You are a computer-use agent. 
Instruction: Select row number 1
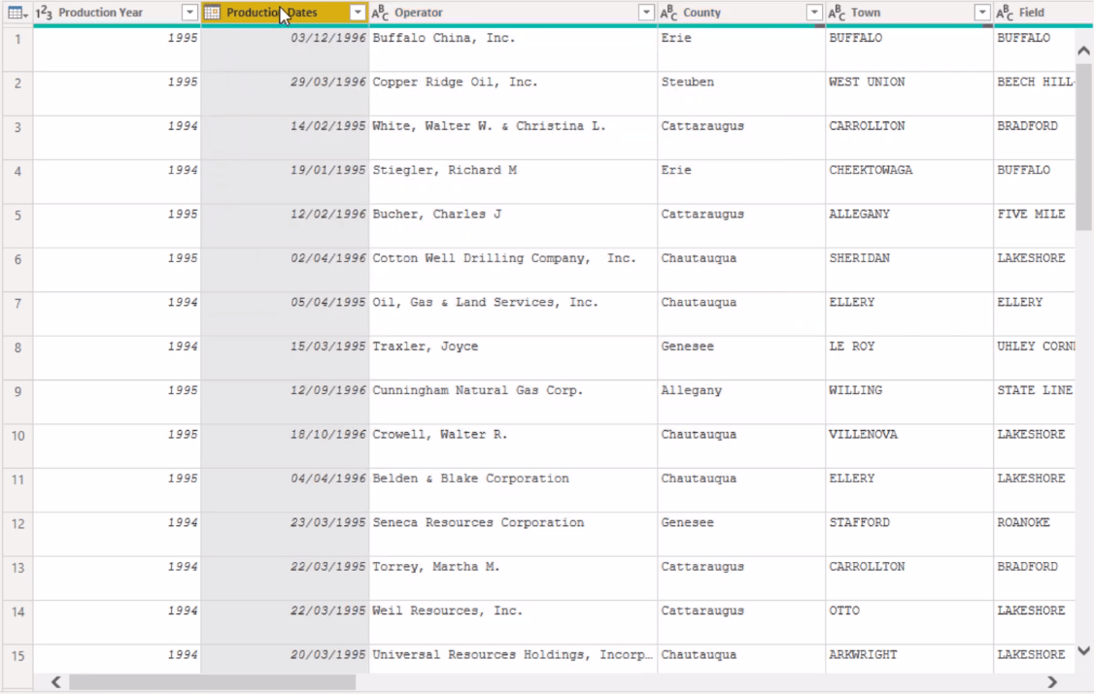(x=17, y=50)
